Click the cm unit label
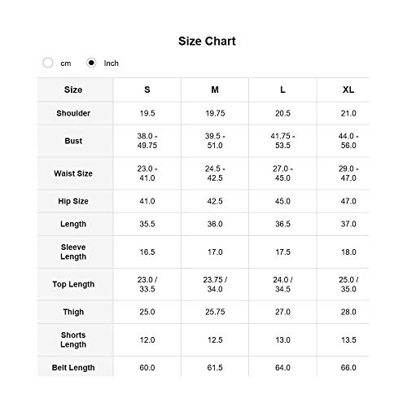407x407 pixels. coord(66,63)
